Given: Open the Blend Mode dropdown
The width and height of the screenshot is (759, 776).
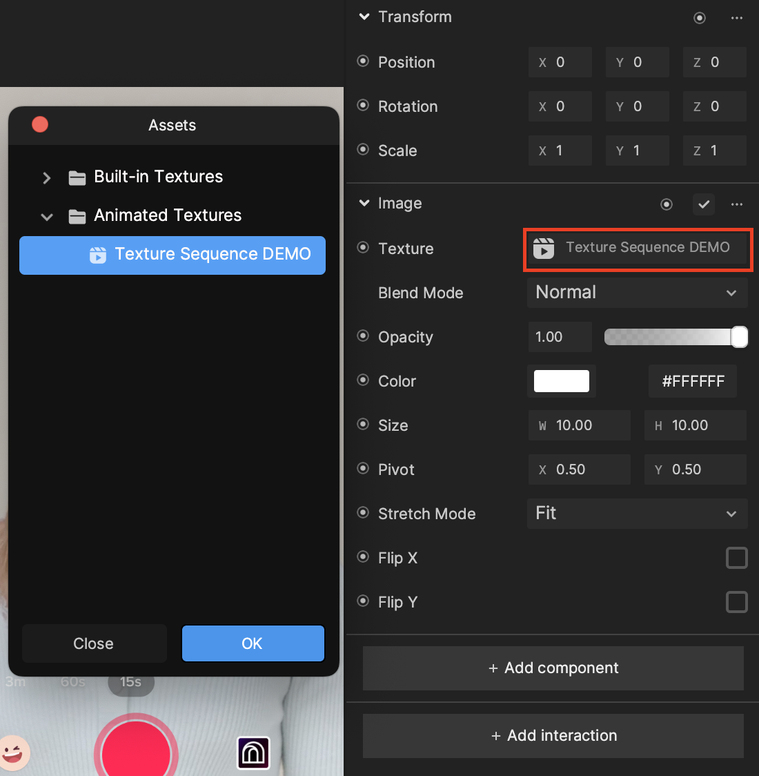Looking at the screenshot, I should (637, 293).
